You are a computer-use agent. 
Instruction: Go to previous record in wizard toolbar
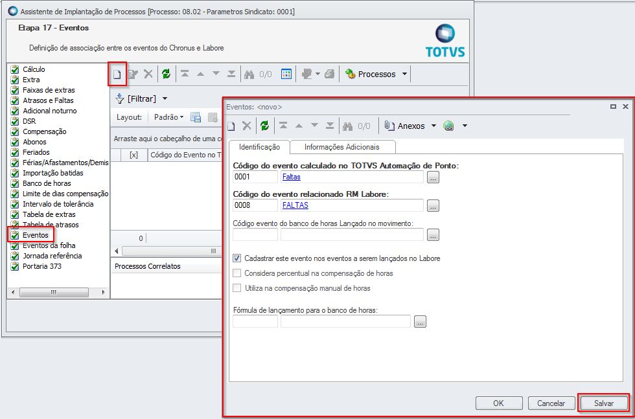click(x=200, y=74)
